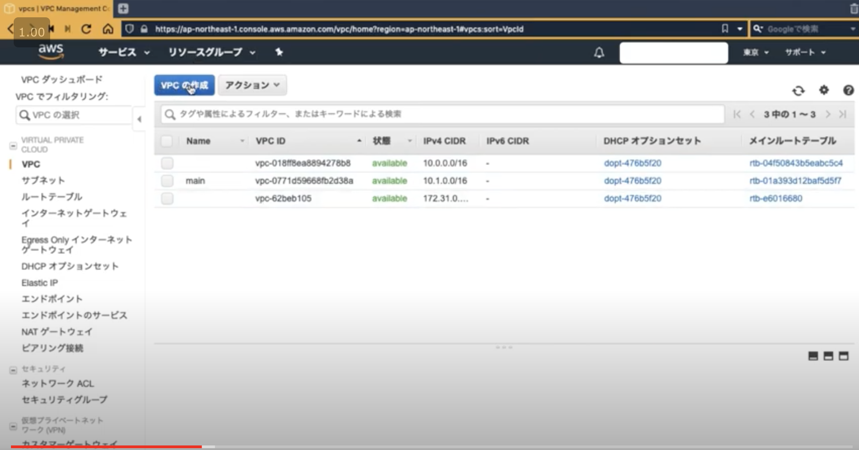Open dopt-476b5f20 link in vpc-62beb105 row
Image resolution: width=859 pixels, height=450 pixels.
[632, 199]
